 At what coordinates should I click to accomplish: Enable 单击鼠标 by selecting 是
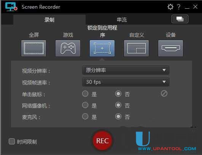click(x=85, y=94)
